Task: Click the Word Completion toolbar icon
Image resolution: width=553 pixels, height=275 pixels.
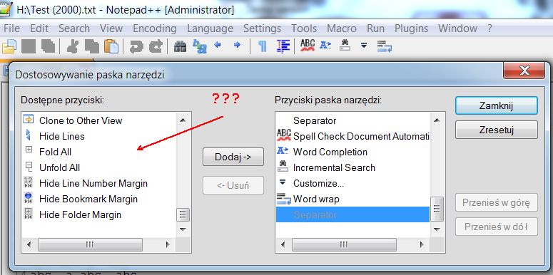Action: (x=325, y=45)
